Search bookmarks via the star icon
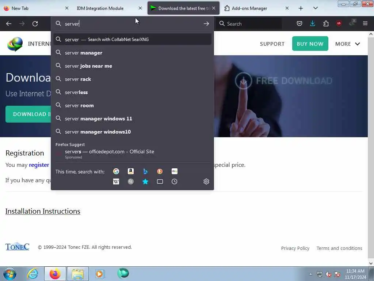The image size is (374, 281). (145, 181)
